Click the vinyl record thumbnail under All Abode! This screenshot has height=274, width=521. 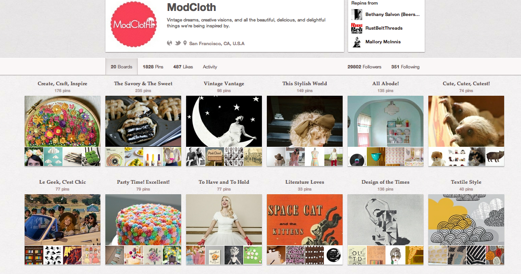(357, 157)
